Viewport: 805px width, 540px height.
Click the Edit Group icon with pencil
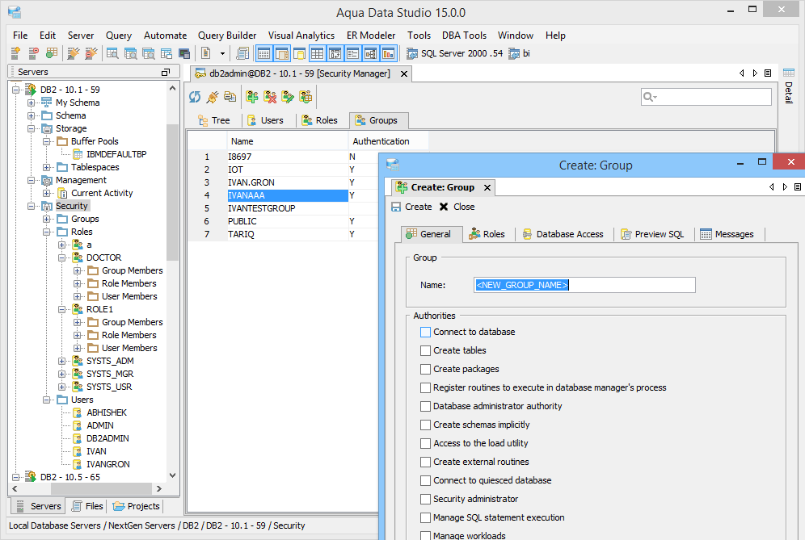coord(288,96)
